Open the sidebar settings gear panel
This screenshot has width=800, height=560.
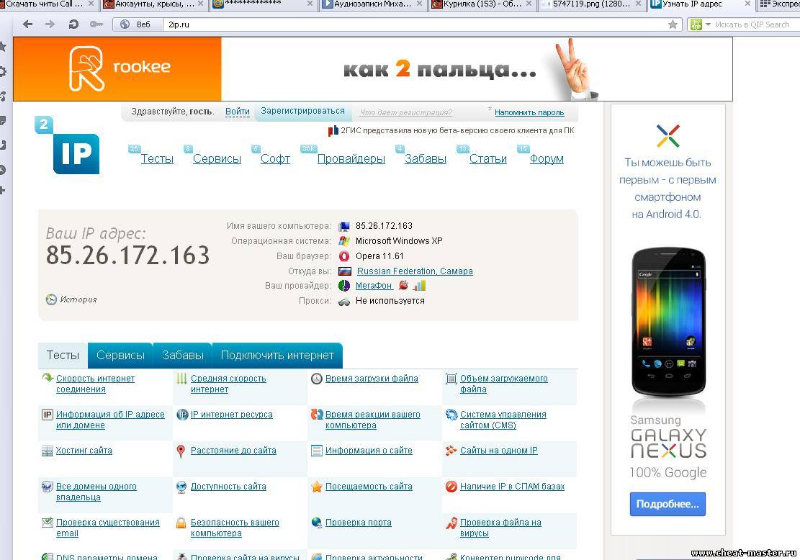tap(3, 71)
